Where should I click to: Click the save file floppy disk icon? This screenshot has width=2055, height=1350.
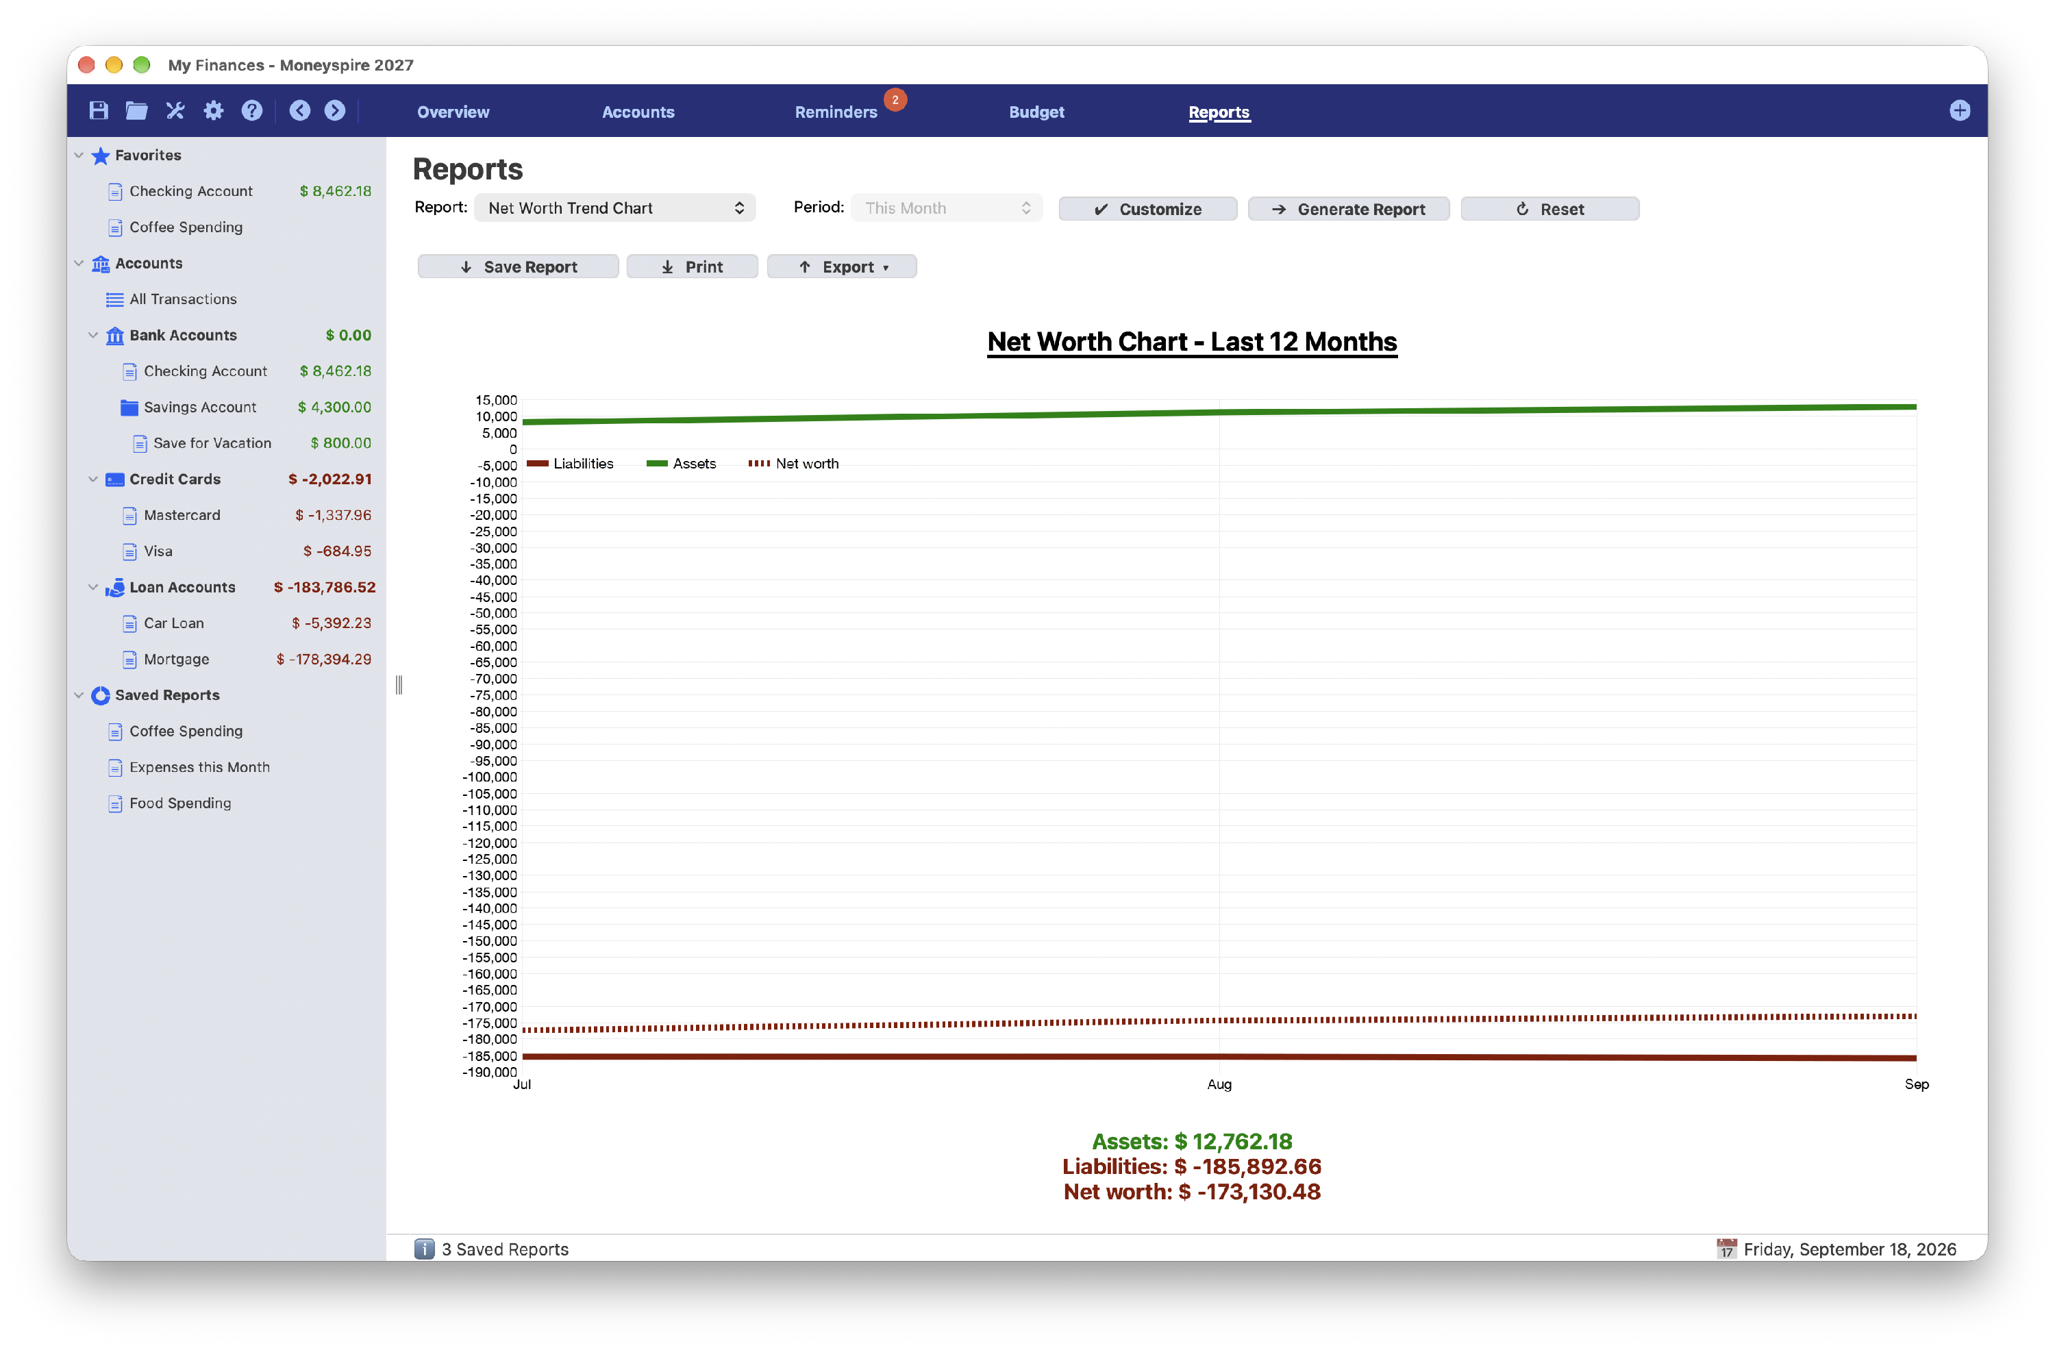[x=99, y=110]
